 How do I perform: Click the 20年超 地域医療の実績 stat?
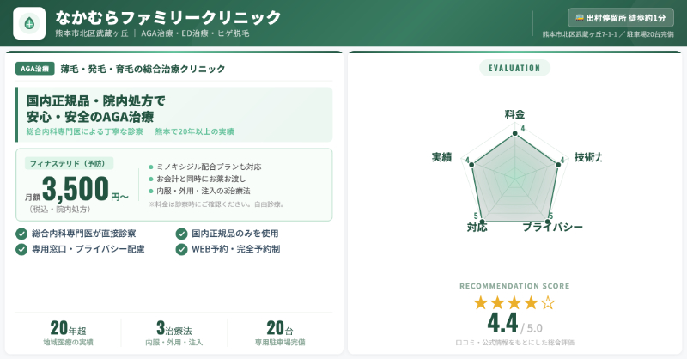click(x=68, y=332)
